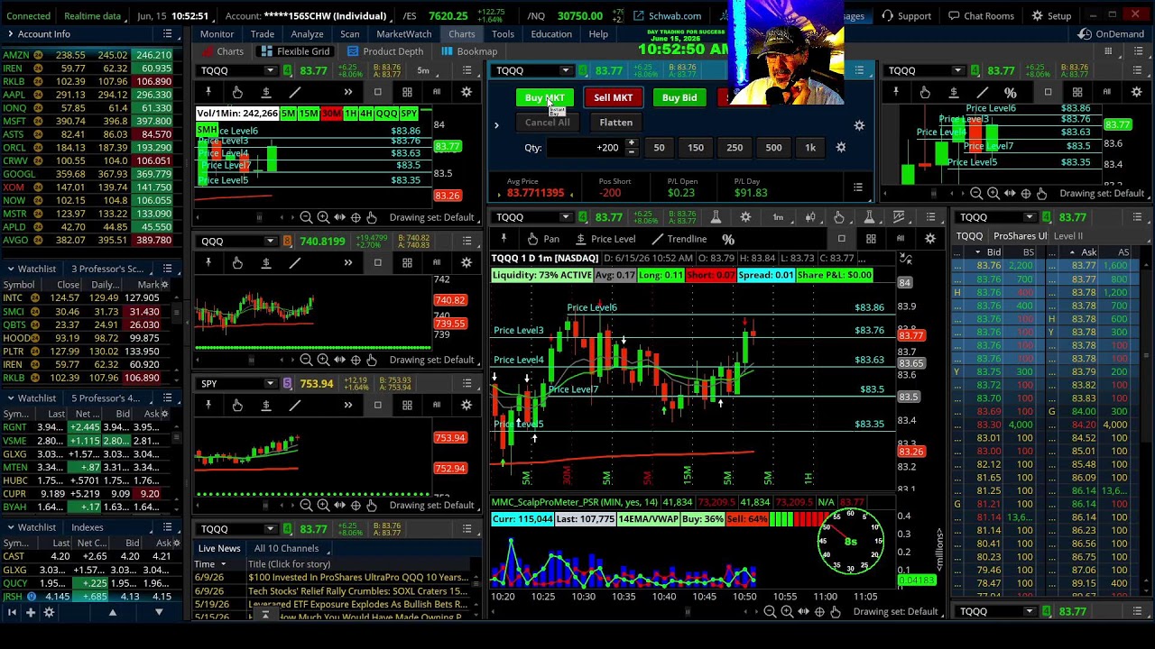The height and width of the screenshot is (649, 1155).
Task: Open QQQ chart symbol dropdown
Action: click(270, 241)
